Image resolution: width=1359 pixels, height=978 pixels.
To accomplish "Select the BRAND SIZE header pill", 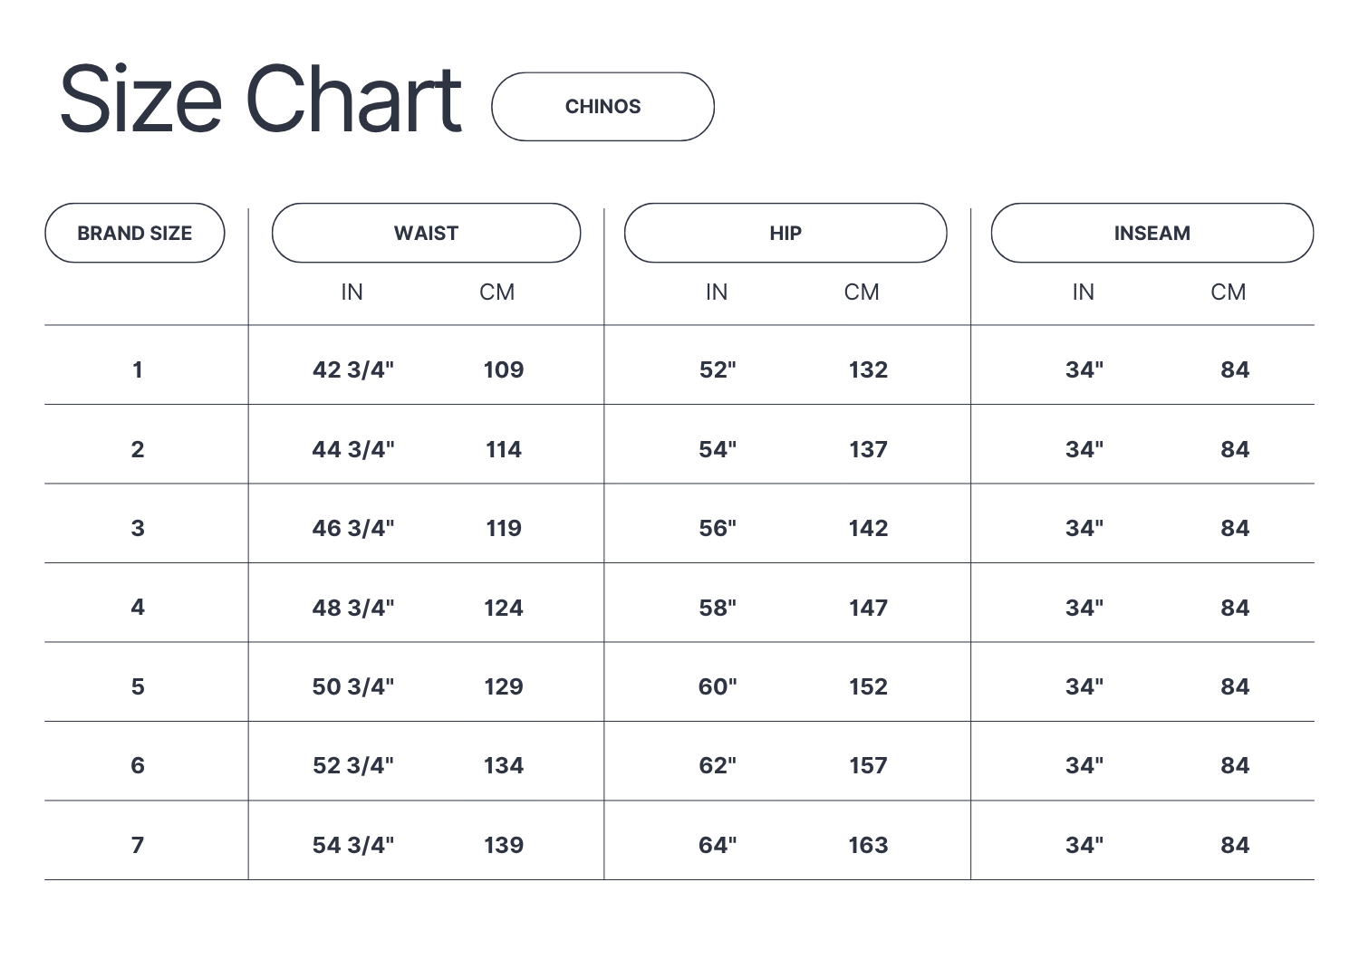I will click(134, 234).
